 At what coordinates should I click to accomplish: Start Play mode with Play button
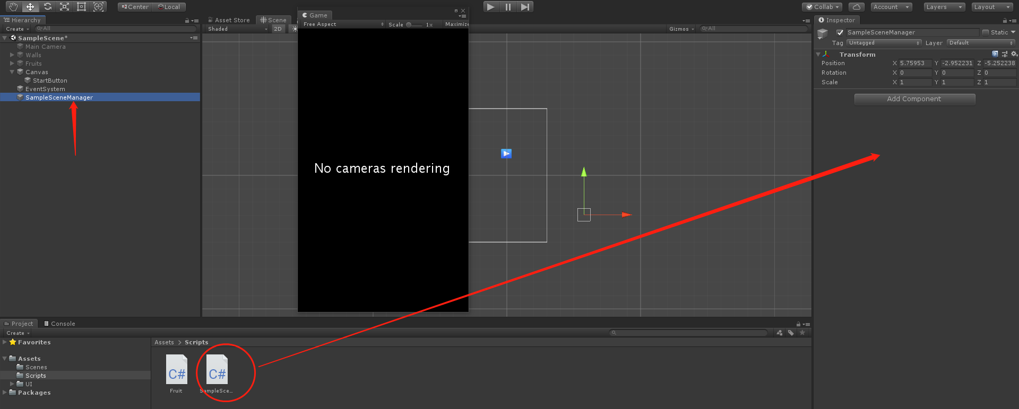[491, 7]
